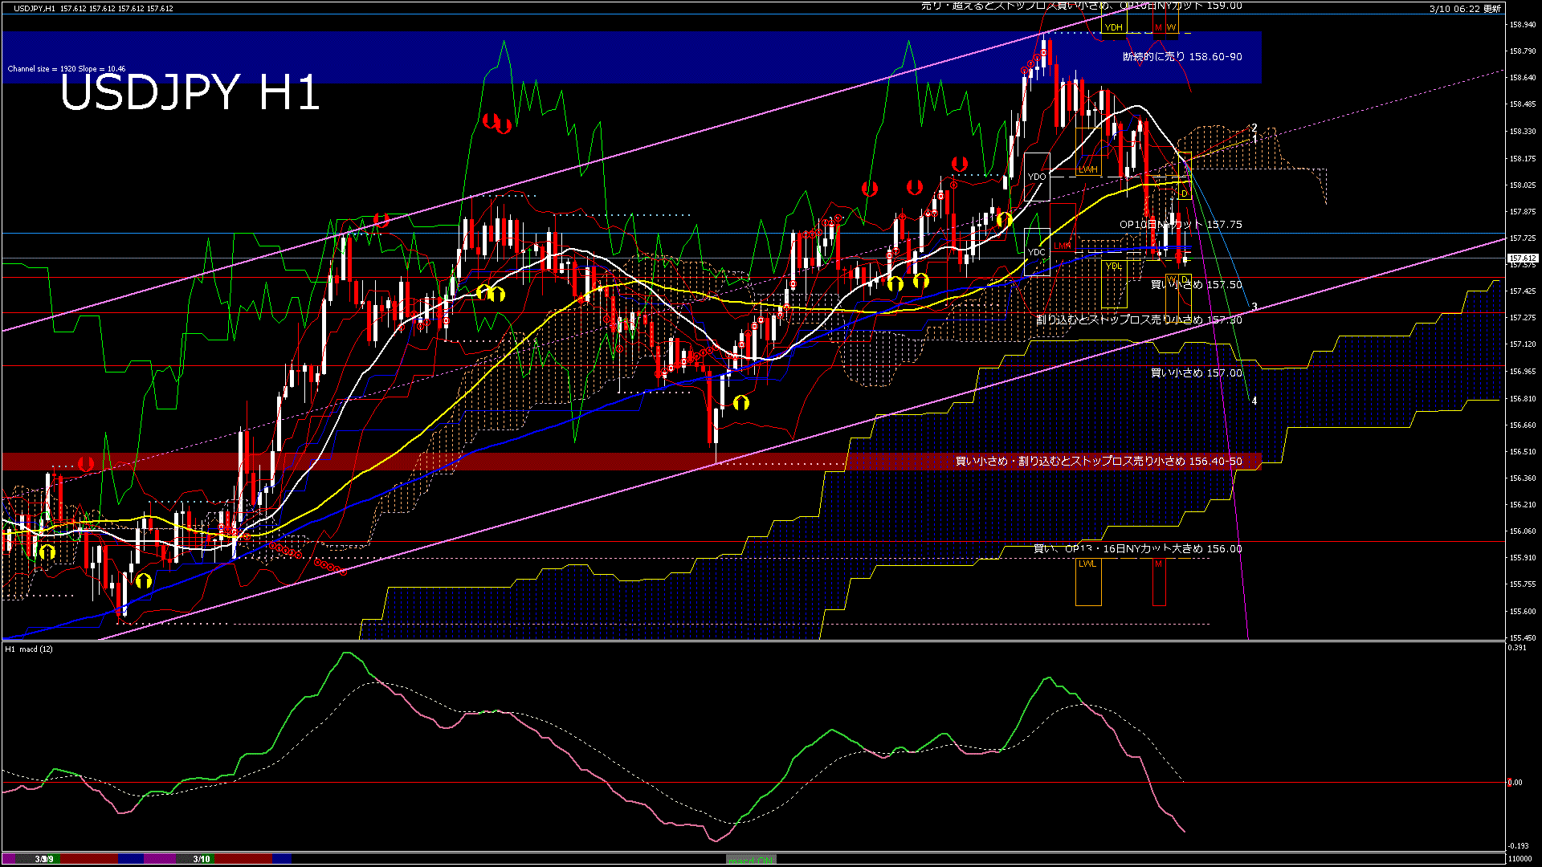1542x867 pixels.
Task: Click the YDO box marker
Action: pyautogui.click(x=1037, y=177)
